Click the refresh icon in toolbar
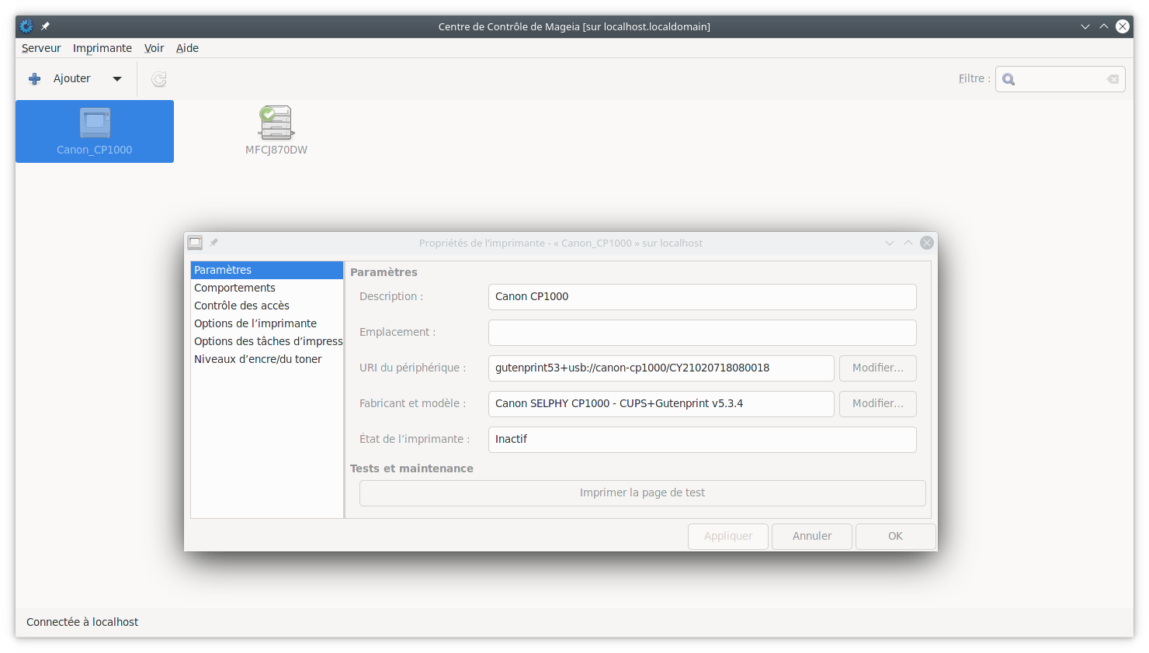Viewport: 1149px width, 653px height. pyautogui.click(x=159, y=79)
